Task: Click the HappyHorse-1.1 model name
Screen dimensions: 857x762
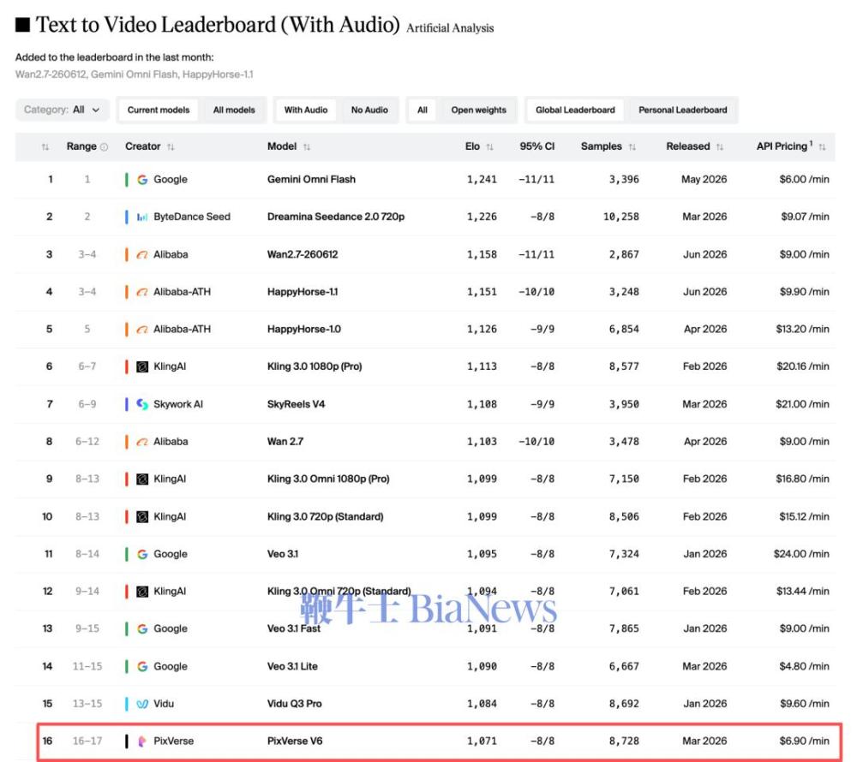Action: click(x=303, y=292)
